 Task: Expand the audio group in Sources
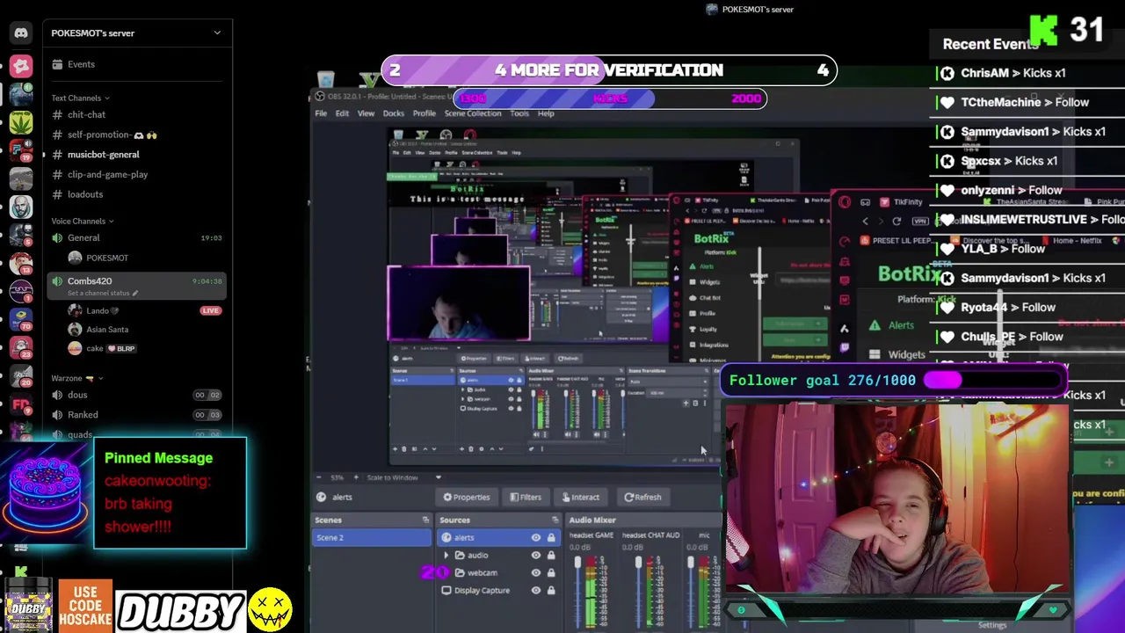(446, 555)
